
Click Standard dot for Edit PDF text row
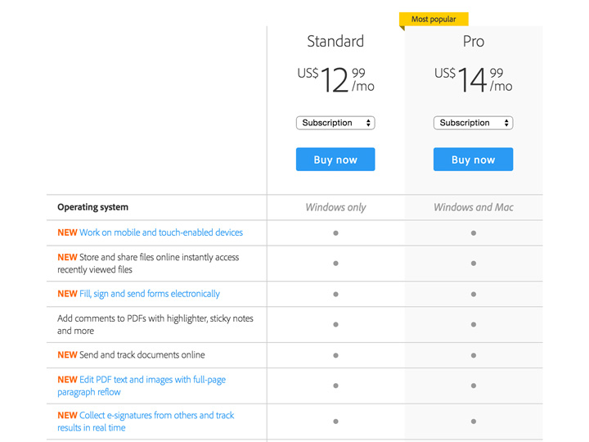tap(336, 386)
